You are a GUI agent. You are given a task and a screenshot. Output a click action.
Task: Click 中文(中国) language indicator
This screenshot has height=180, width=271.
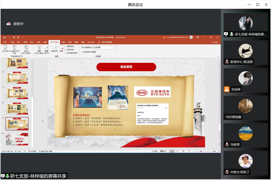(x=32, y=151)
